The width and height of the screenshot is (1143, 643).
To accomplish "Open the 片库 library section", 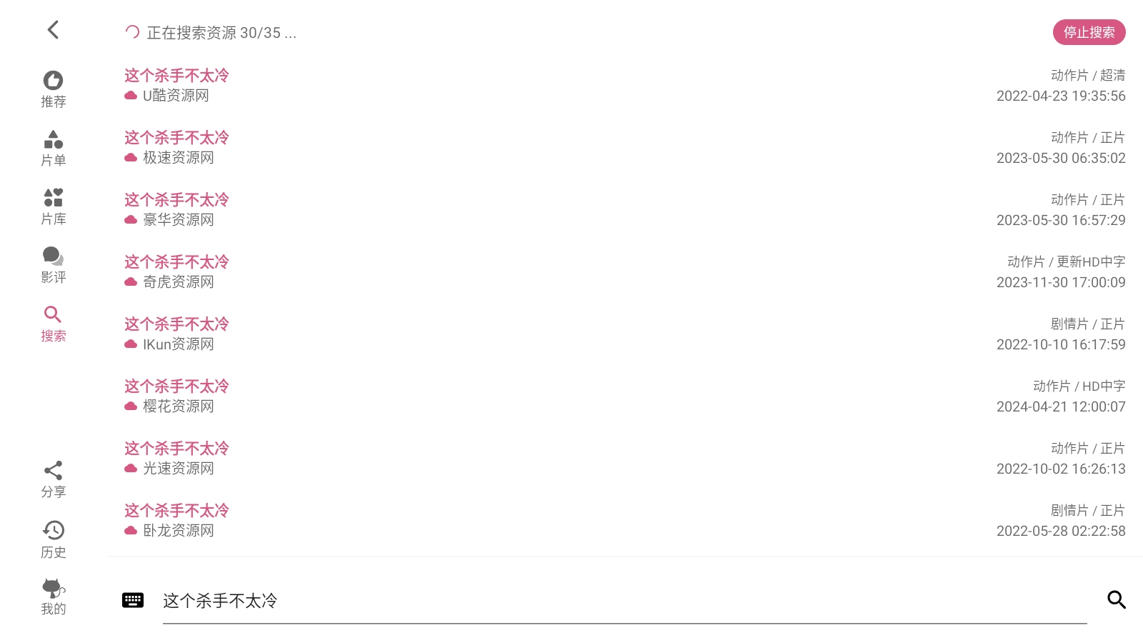I will pyautogui.click(x=53, y=206).
